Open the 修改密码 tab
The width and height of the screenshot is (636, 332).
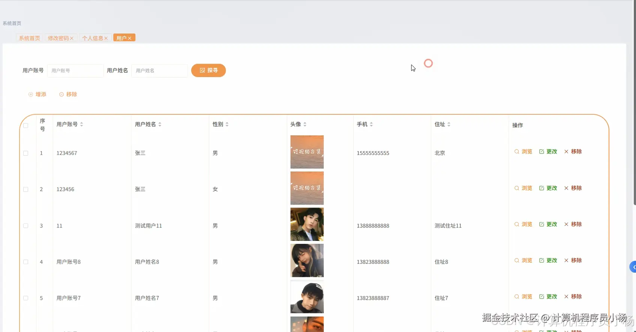pos(58,38)
